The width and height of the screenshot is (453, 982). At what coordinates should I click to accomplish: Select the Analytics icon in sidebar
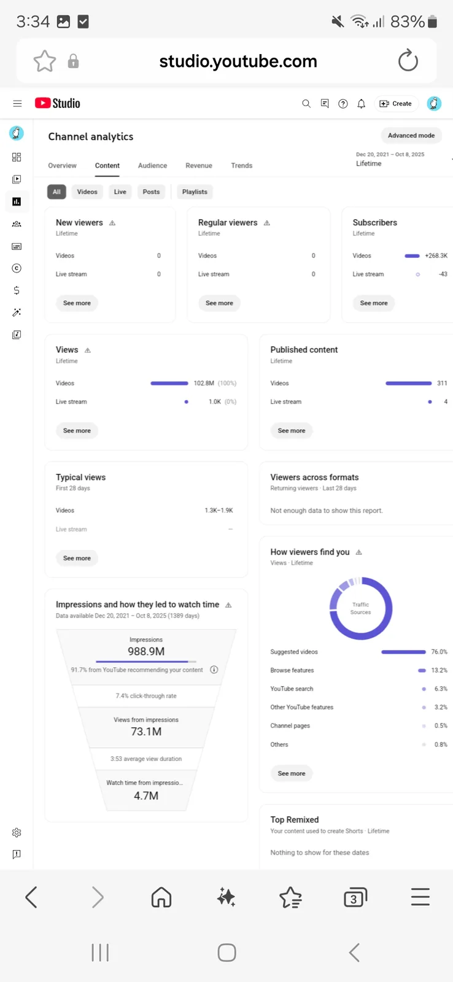(x=17, y=201)
